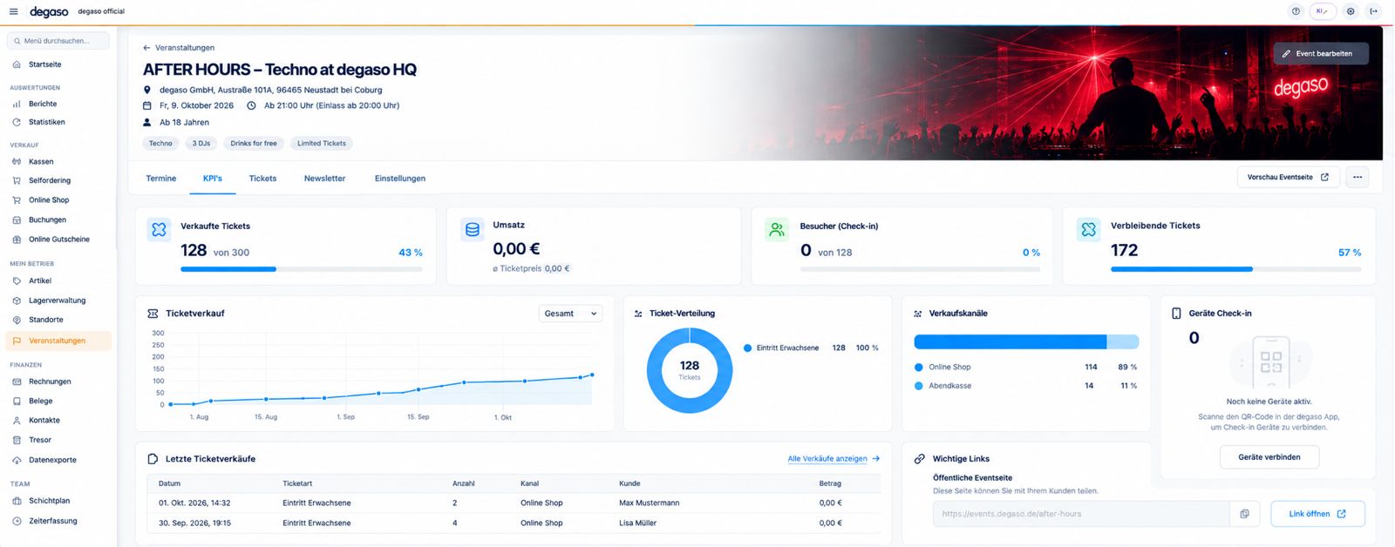1395x547 pixels.
Task: Switch to the Termine tab
Action: (161, 179)
